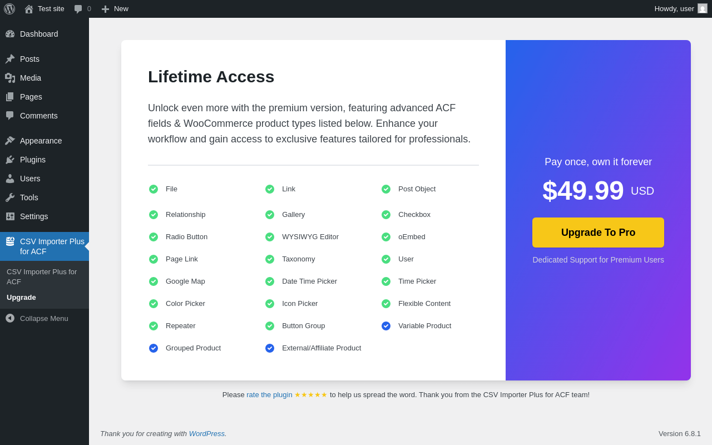Click the user avatar next to Howdy, user

click(703, 8)
